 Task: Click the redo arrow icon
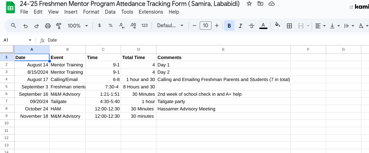point(36,25)
